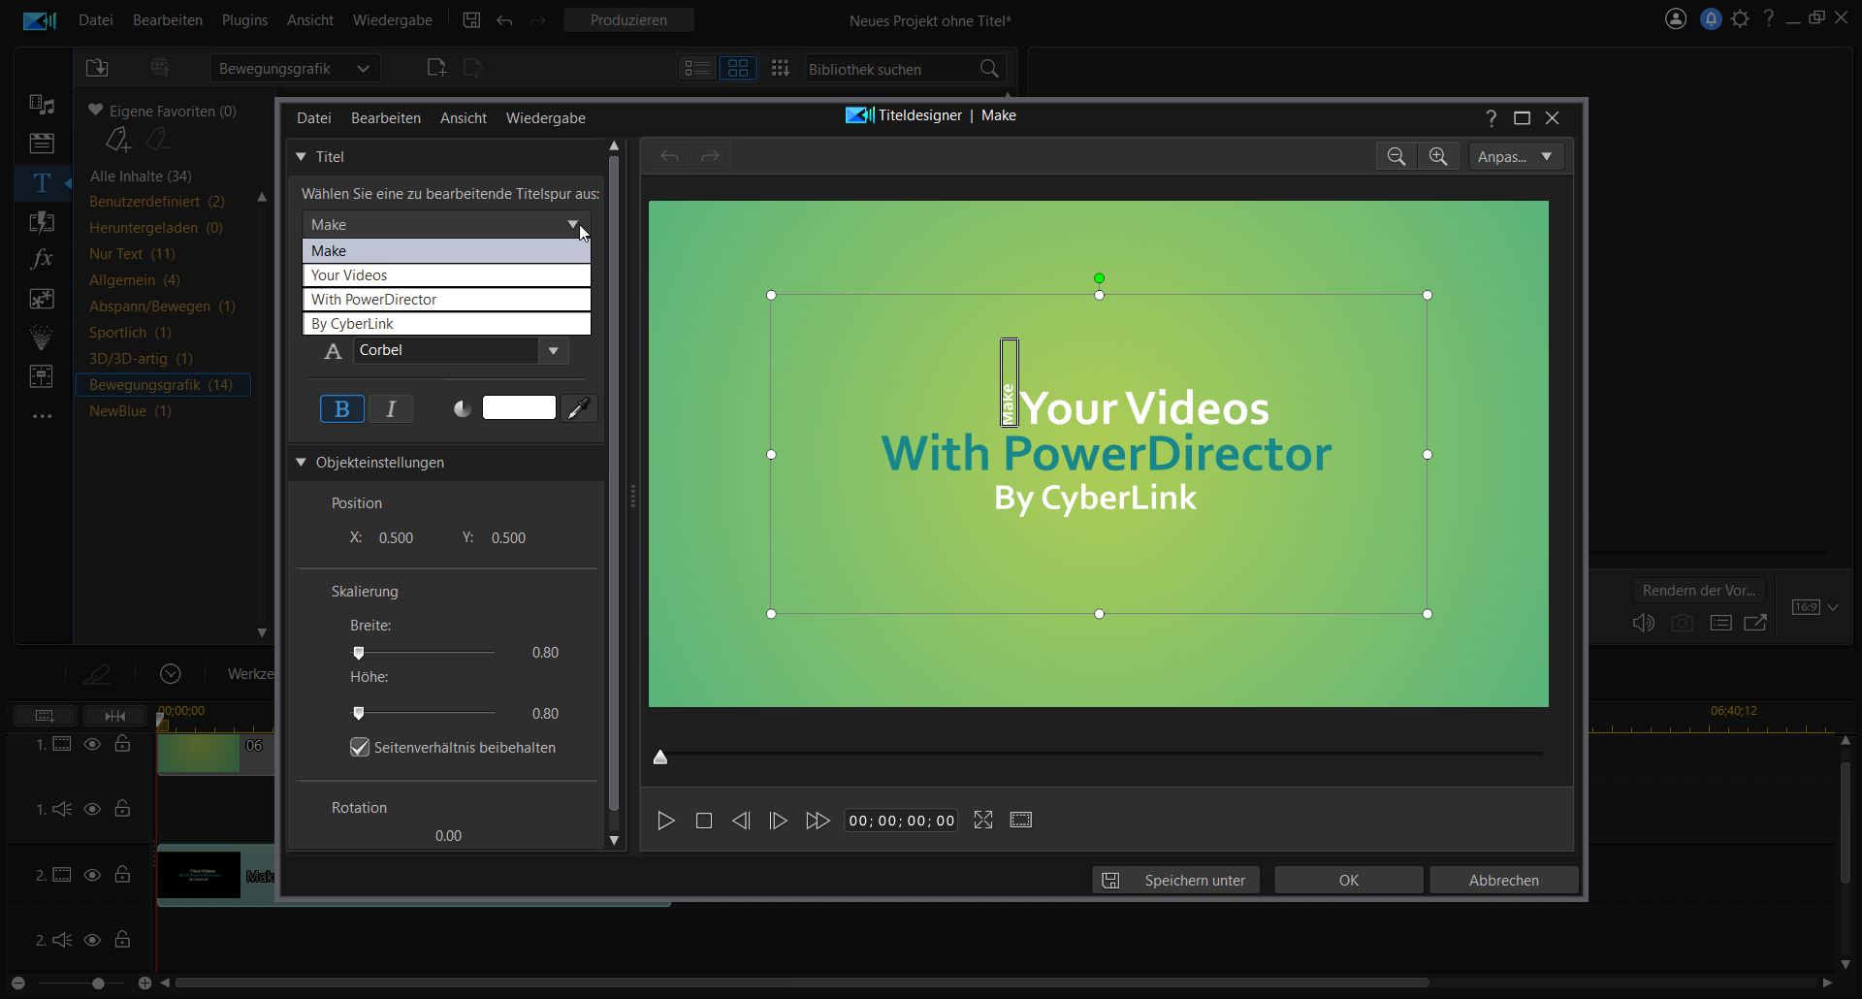Viewport: 1862px width, 999px height.
Task: Open Bewegungsgrafik library filter dropdown
Action: pos(295,69)
